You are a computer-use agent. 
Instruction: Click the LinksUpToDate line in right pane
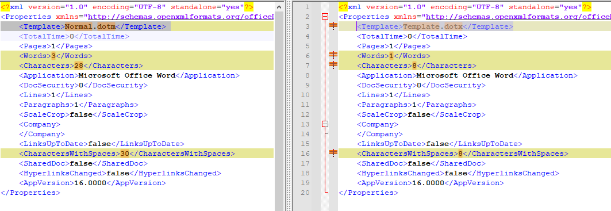pyautogui.click(x=440, y=144)
